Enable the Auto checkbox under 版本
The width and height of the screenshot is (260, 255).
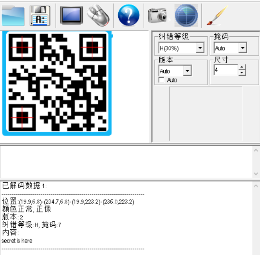(161, 80)
